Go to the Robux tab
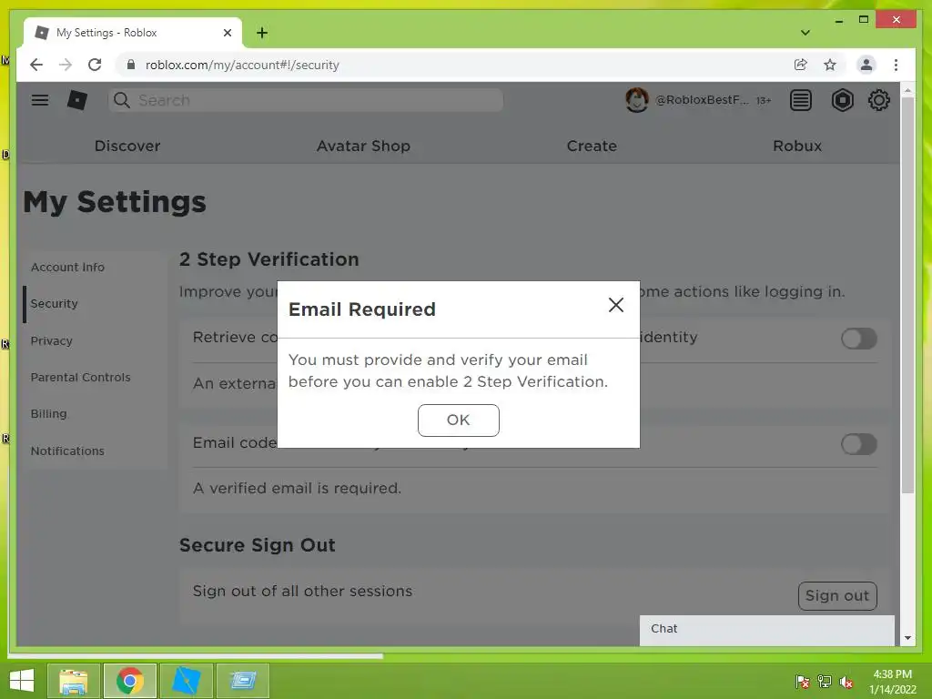 click(x=797, y=146)
